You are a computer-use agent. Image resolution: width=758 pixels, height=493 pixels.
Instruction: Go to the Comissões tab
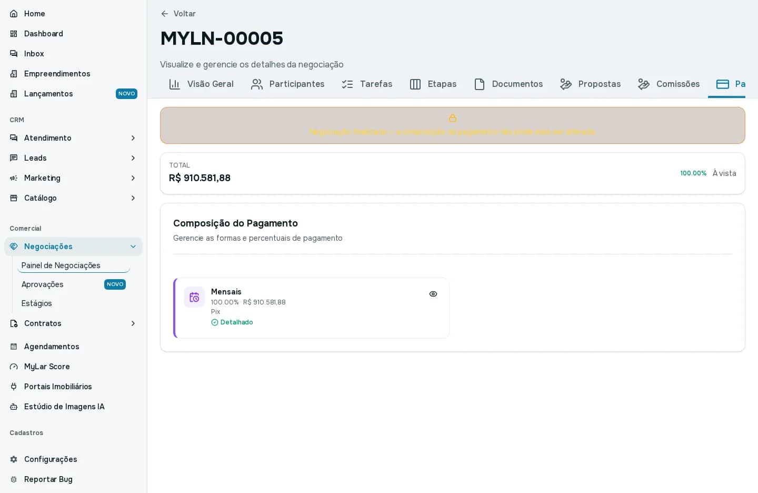tap(669, 84)
